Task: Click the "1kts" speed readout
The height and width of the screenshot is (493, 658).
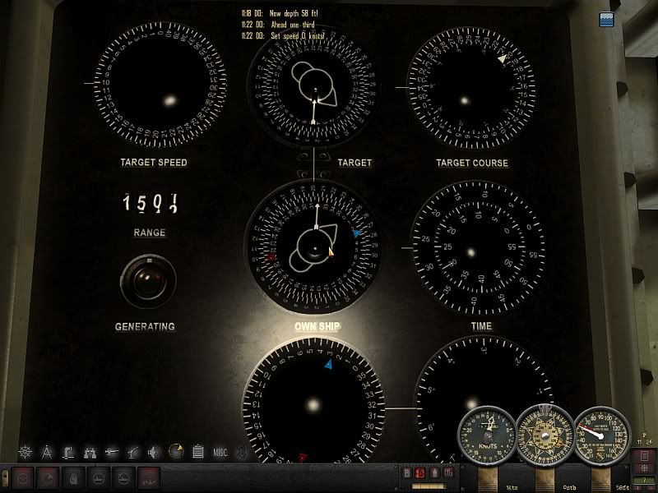Action: (x=512, y=488)
